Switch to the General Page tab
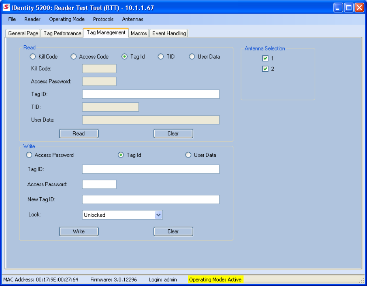Viewport: 367px width, 286px height. tap(23, 33)
